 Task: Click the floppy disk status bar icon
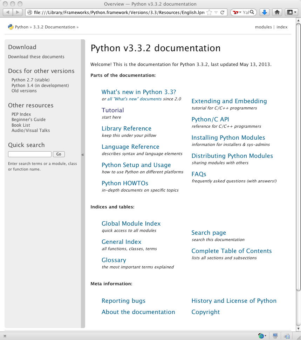tap(287, 336)
